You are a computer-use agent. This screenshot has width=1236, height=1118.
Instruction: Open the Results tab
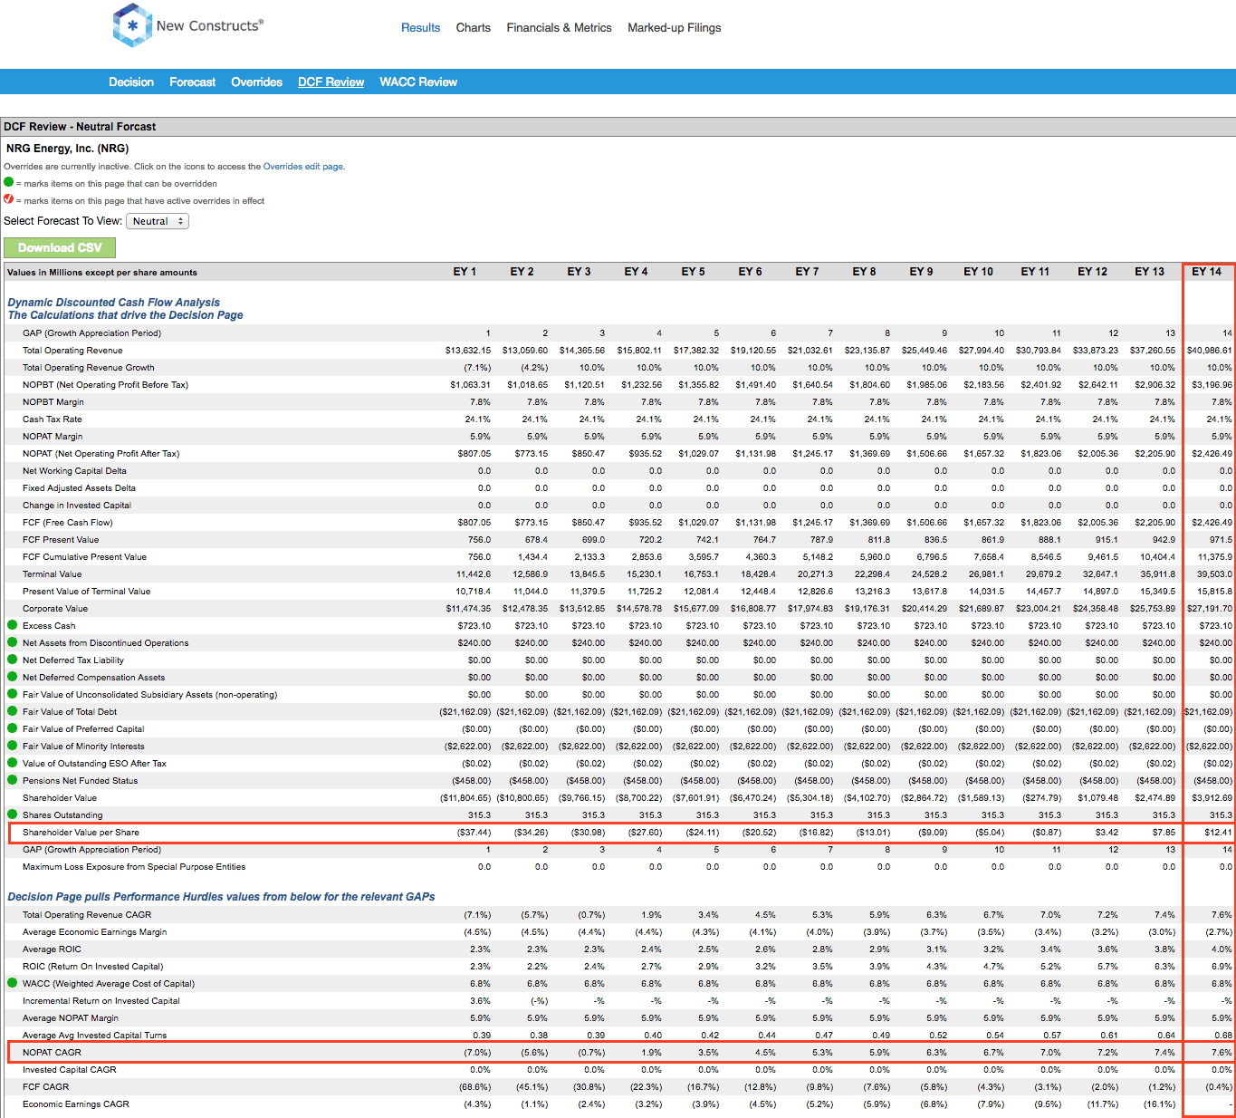tap(421, 28)
